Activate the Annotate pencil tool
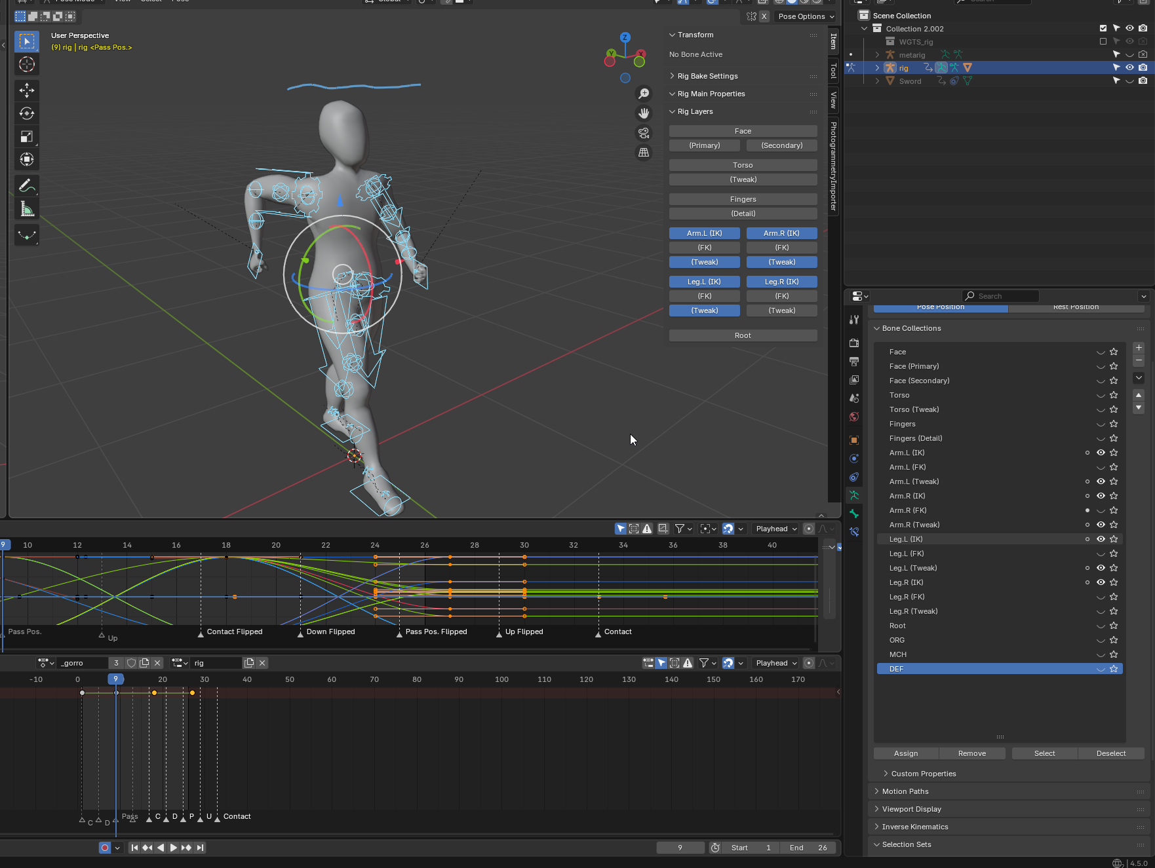This screenshot has width=1155, height=868. 27,186
